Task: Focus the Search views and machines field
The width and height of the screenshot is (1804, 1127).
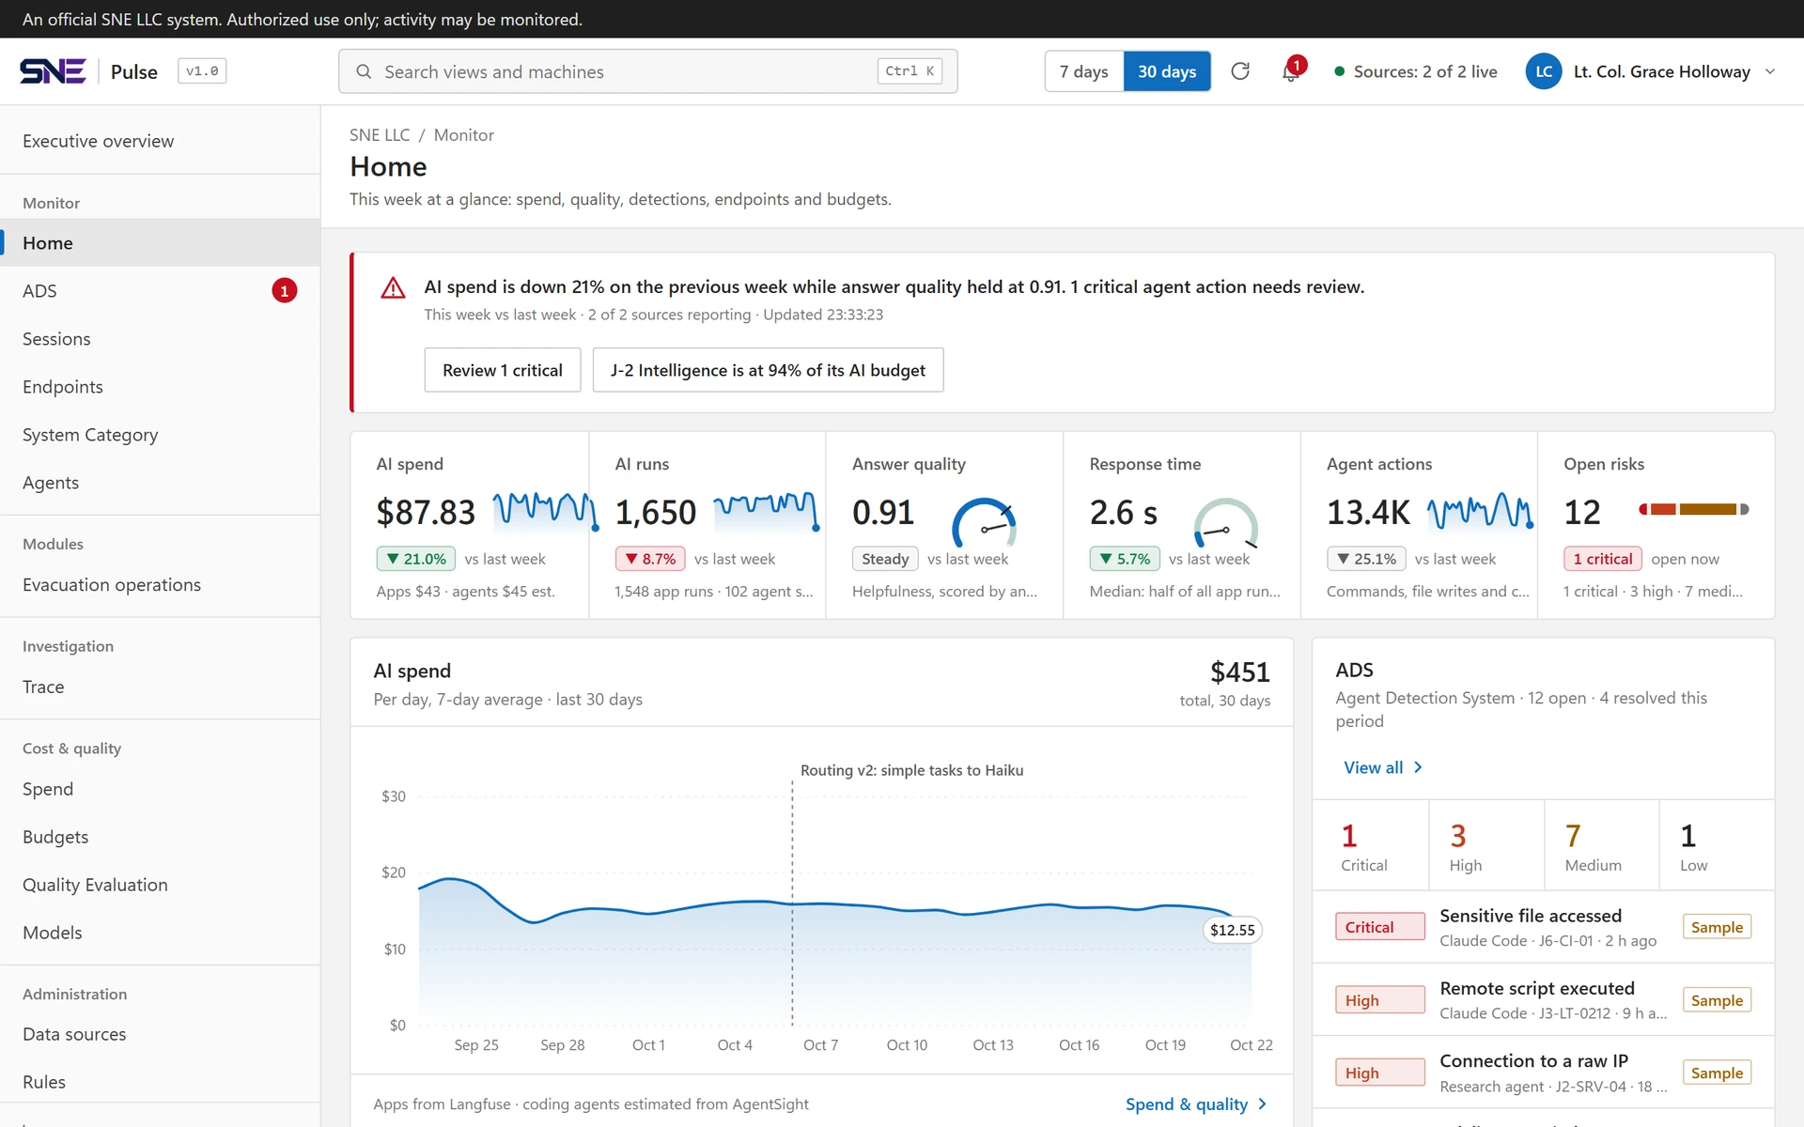Action: coord(647,71)
